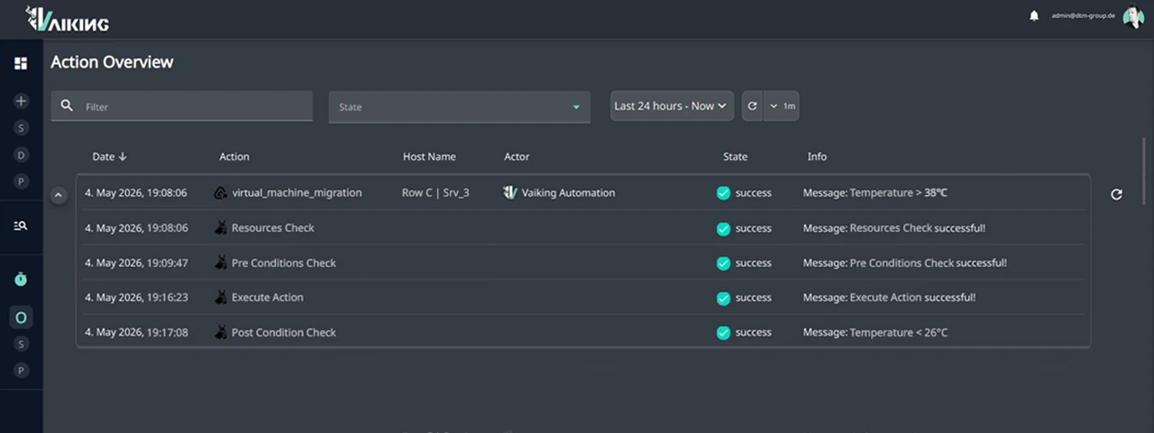Select Resources Check action name
The image size is (1154, 433).
[x=273, y=228]
